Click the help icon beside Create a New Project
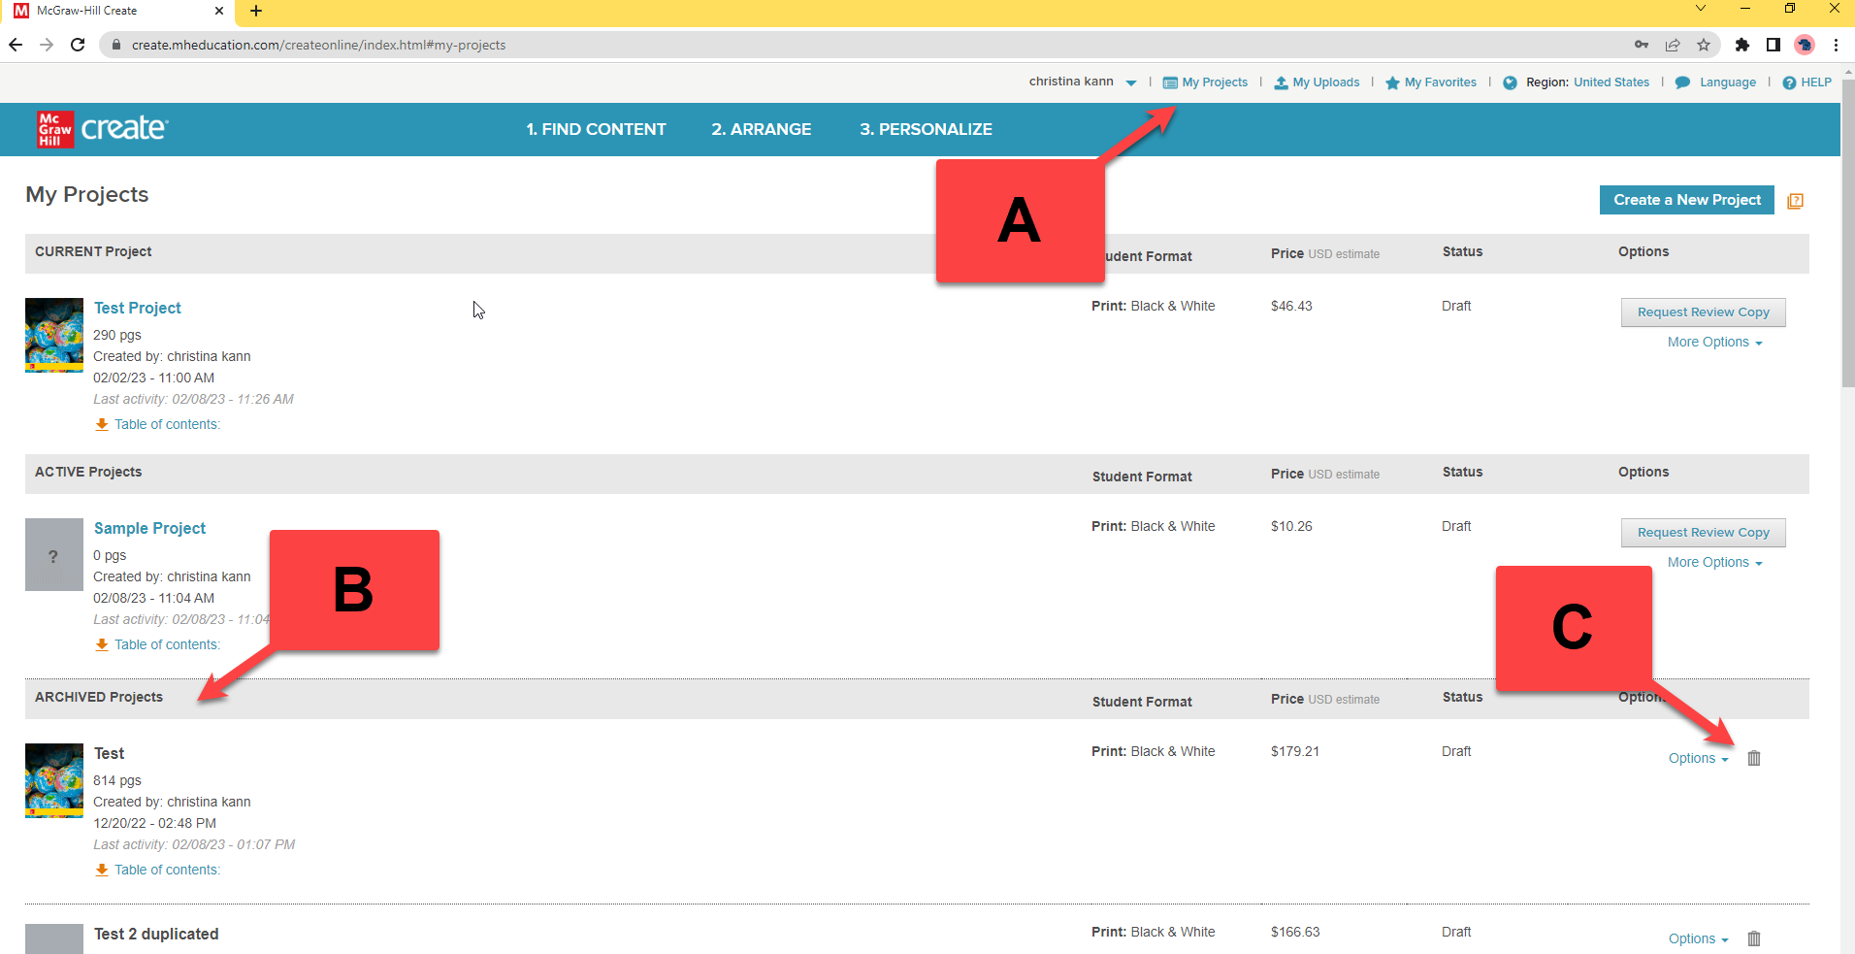The height and width of the screenshot is (954, 1855). (1795, 201)
